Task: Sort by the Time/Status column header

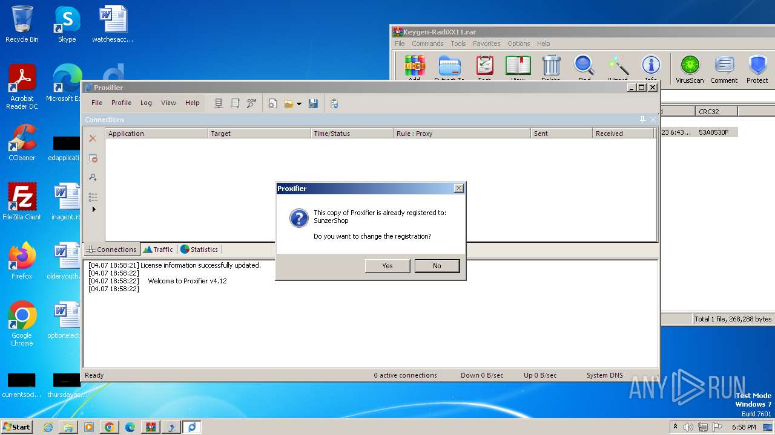Action: (352, 134)
